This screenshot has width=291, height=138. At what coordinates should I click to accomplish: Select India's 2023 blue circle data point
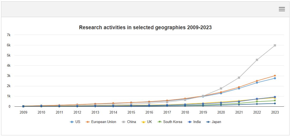275,97
